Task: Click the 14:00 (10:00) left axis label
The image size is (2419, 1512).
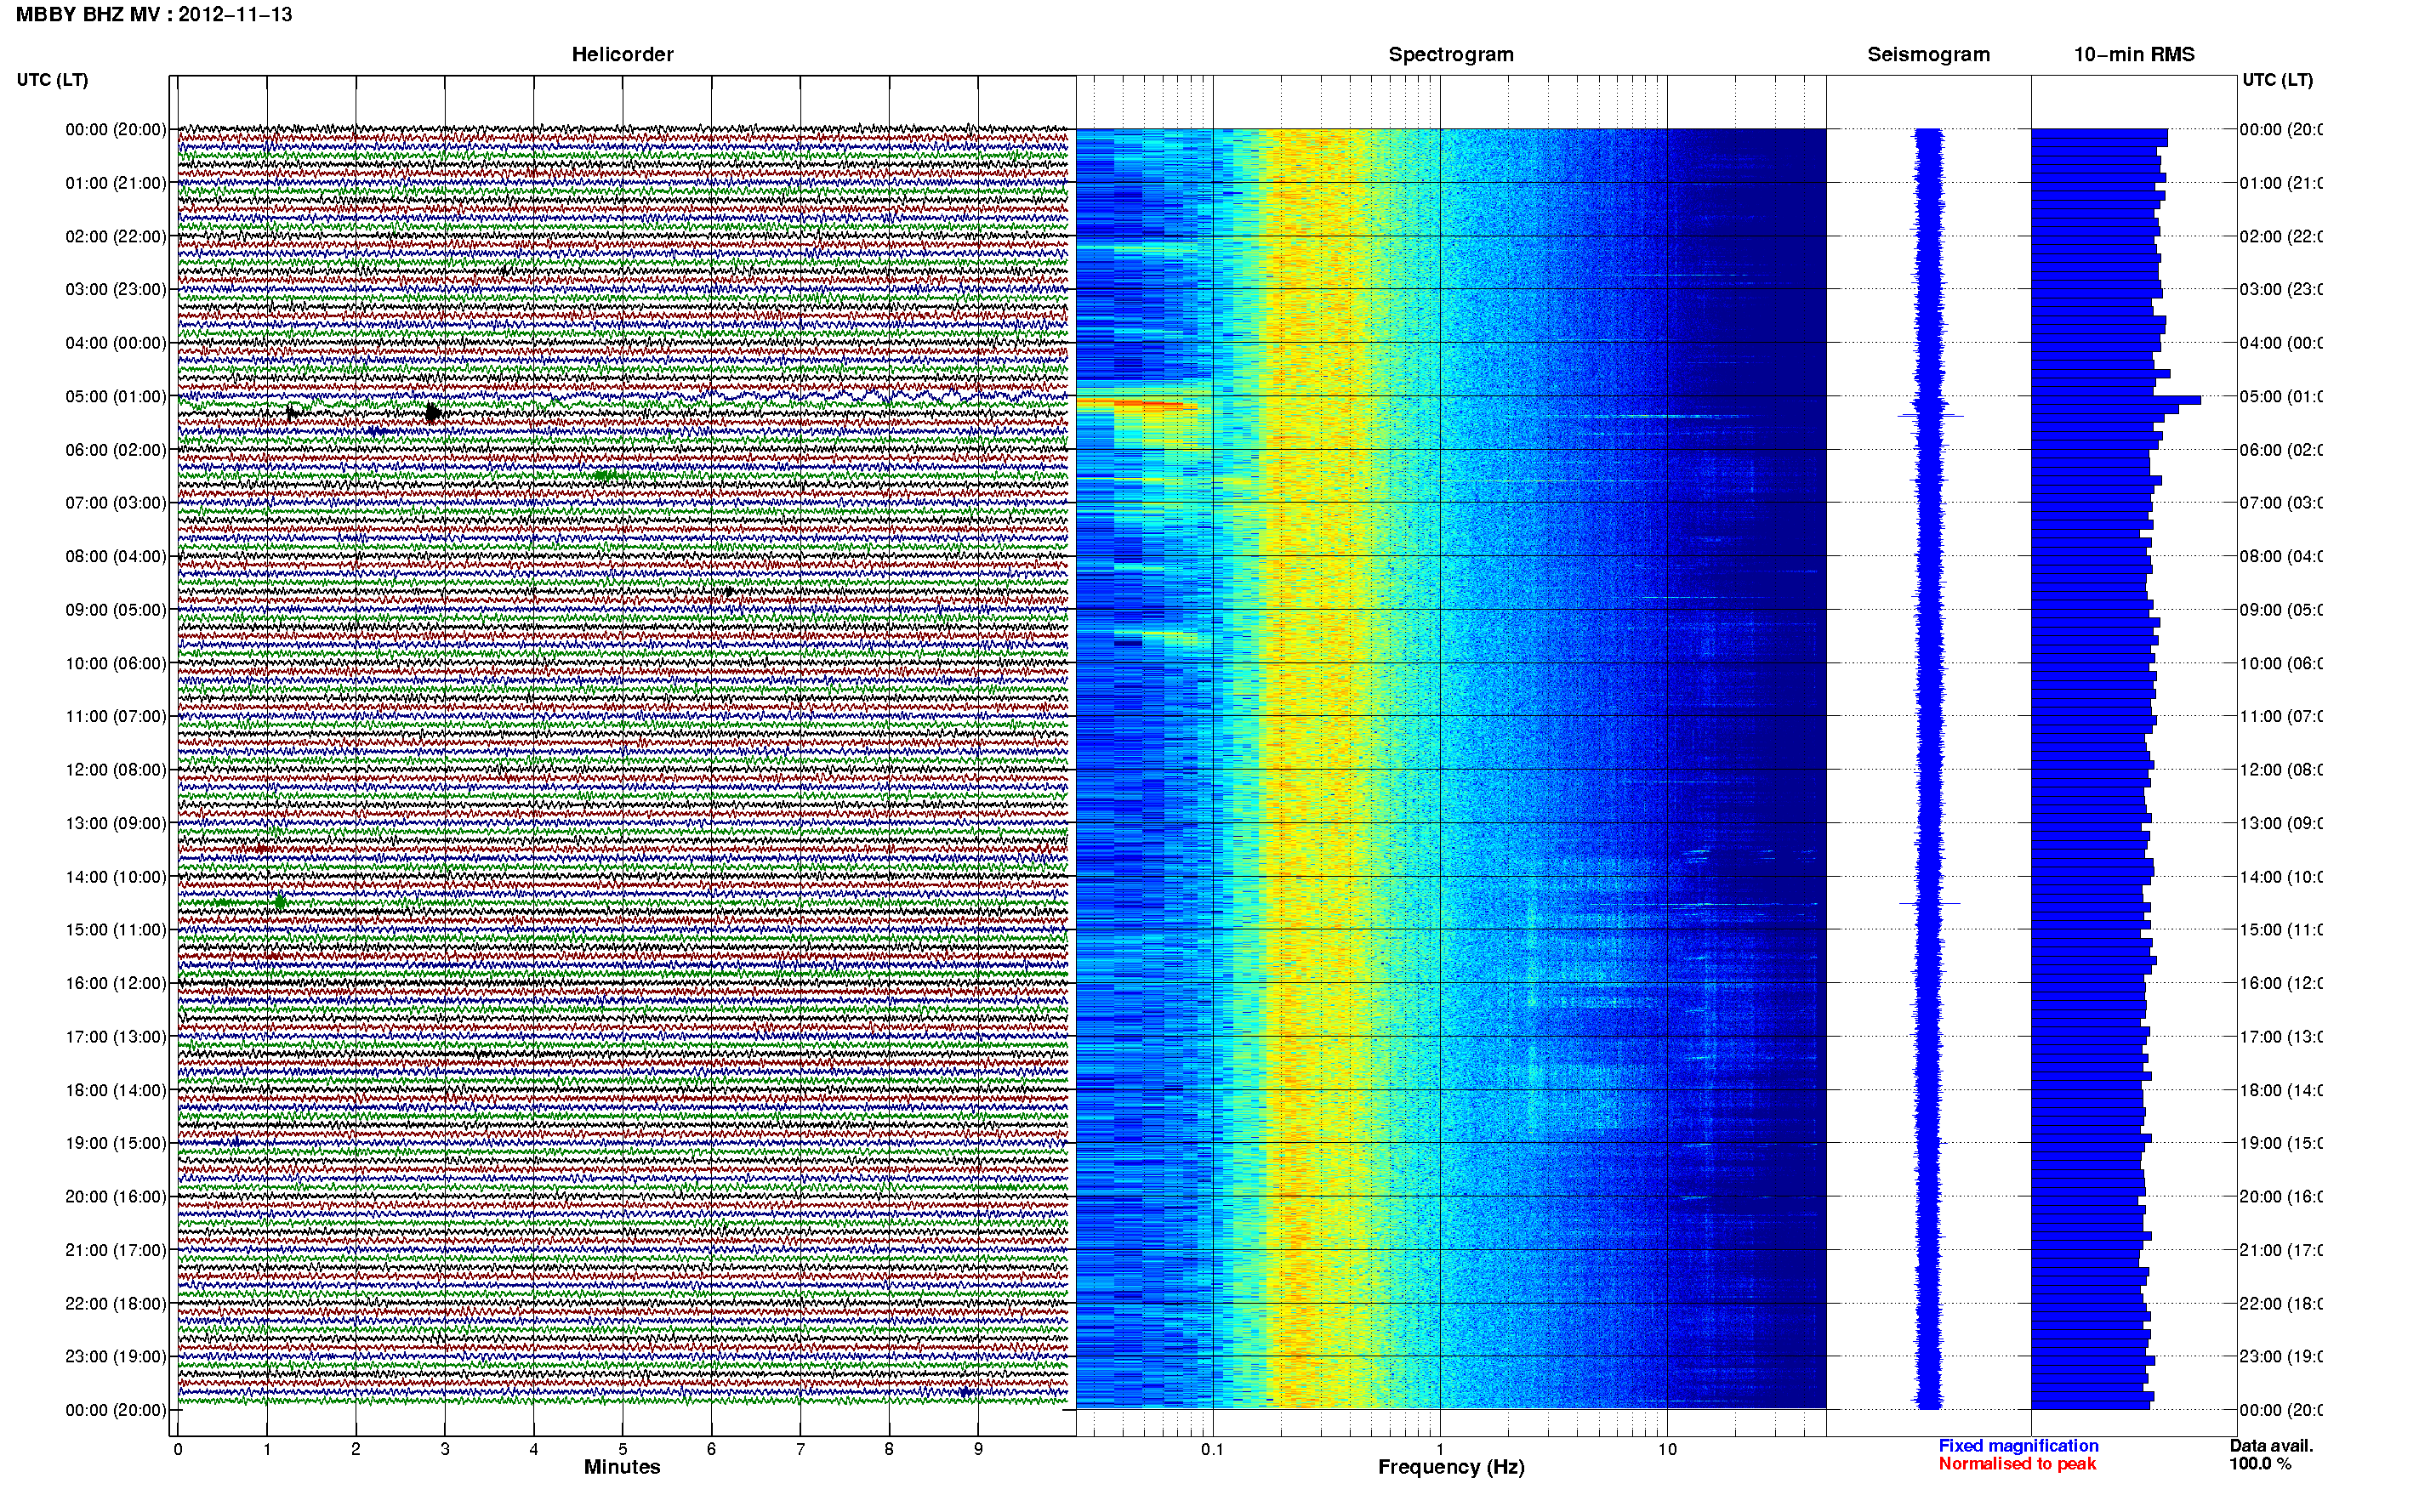Action: tap(116, 877)
